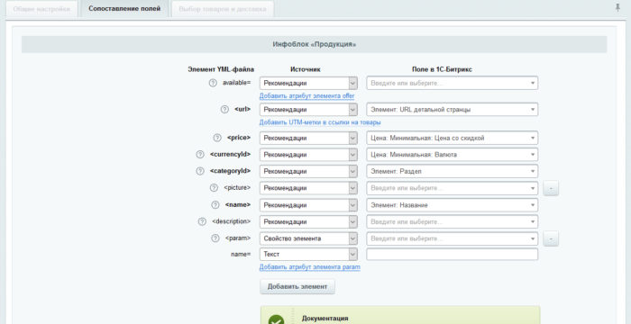The width and height of the screenshot is (631, 324).
Task: Open 'Свойство элемента' source dropdown for <param>
Action: [308, 238]
